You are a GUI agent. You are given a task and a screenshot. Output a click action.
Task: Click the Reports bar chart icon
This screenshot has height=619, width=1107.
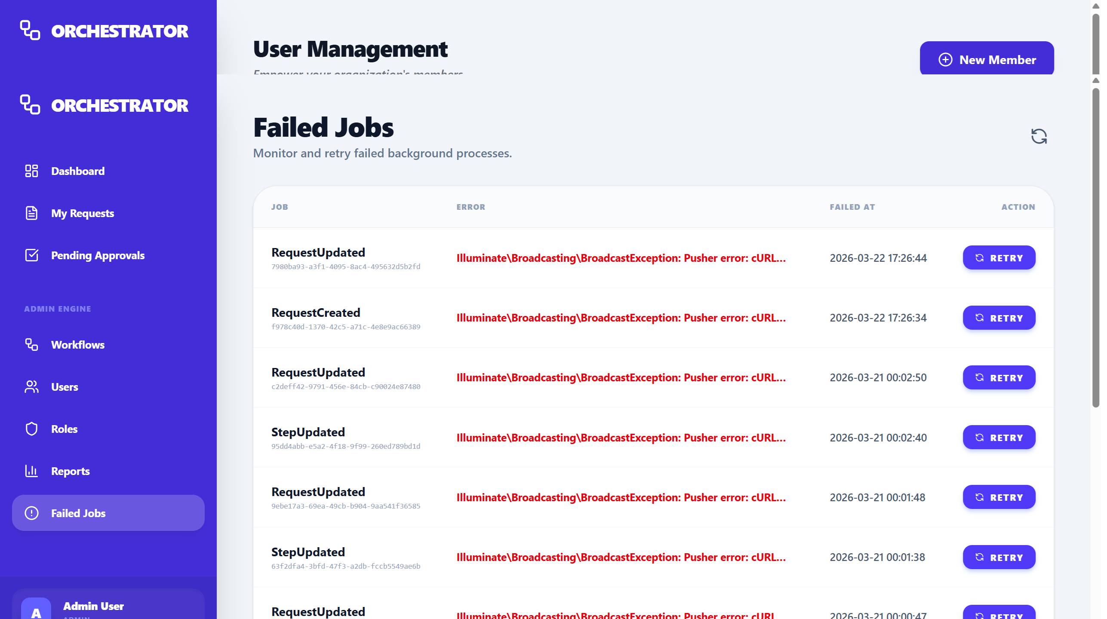31,471
